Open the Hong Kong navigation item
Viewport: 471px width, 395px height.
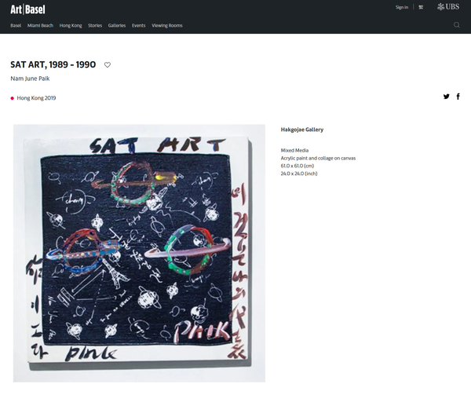click(x=71, y=26)
